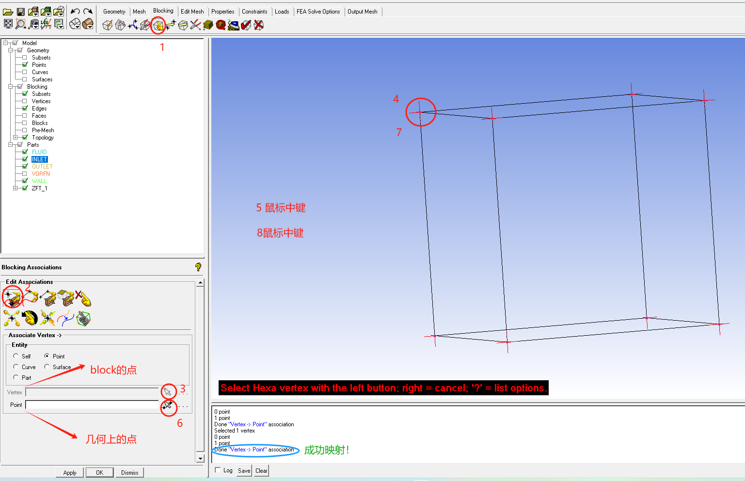Click the Merge Vertices icon
Screen dimensions: 745x481
pyautogui.click(x=132, y=25)
